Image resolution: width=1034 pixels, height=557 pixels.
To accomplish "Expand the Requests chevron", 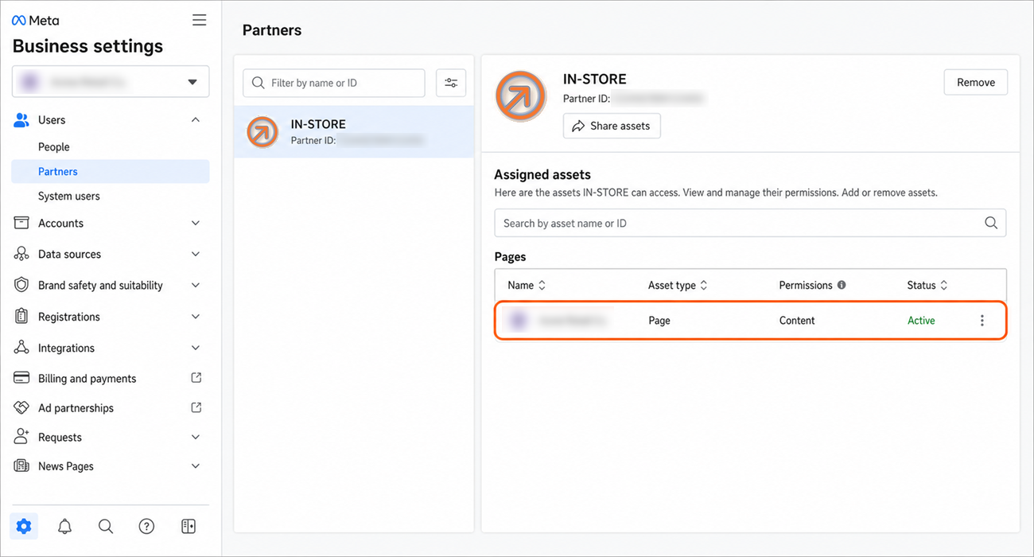I will pyautogui.click(x=196, y=437).
